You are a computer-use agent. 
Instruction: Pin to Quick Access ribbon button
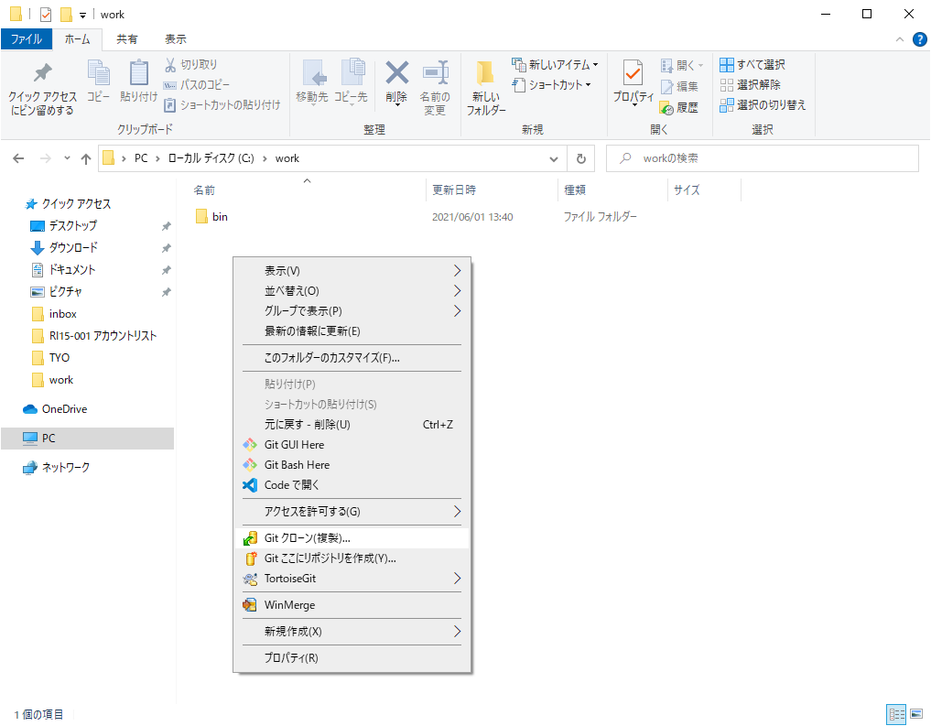[x=43, y=88]
